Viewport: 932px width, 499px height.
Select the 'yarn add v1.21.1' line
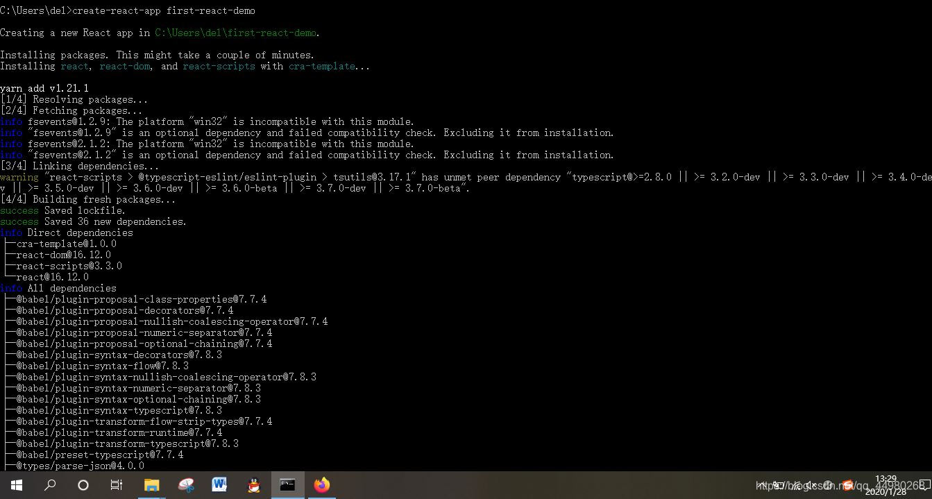coord(44,88)
